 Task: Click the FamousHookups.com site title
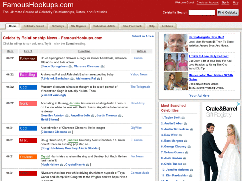(38, 5)
